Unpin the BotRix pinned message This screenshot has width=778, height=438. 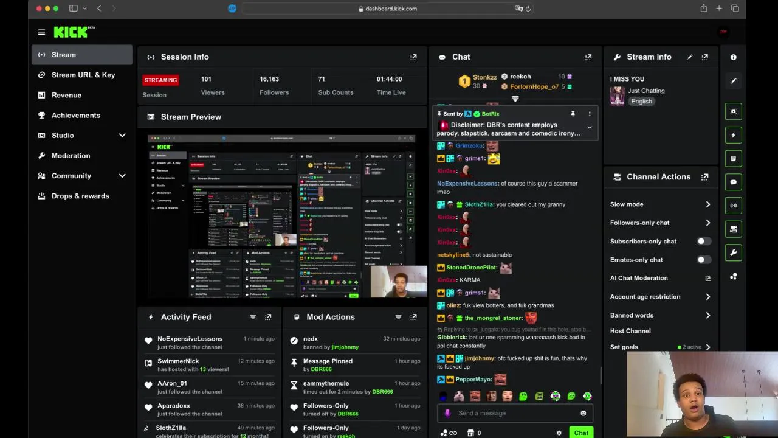click(573, 114)
